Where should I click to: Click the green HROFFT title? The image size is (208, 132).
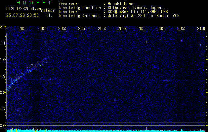(x=34, y=3)
